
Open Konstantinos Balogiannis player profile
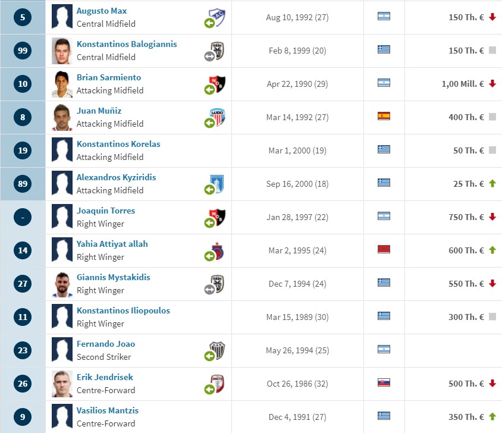coord(127,44)
